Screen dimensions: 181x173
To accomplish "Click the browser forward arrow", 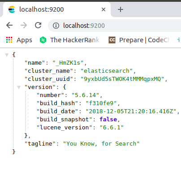I will [24, 25].
